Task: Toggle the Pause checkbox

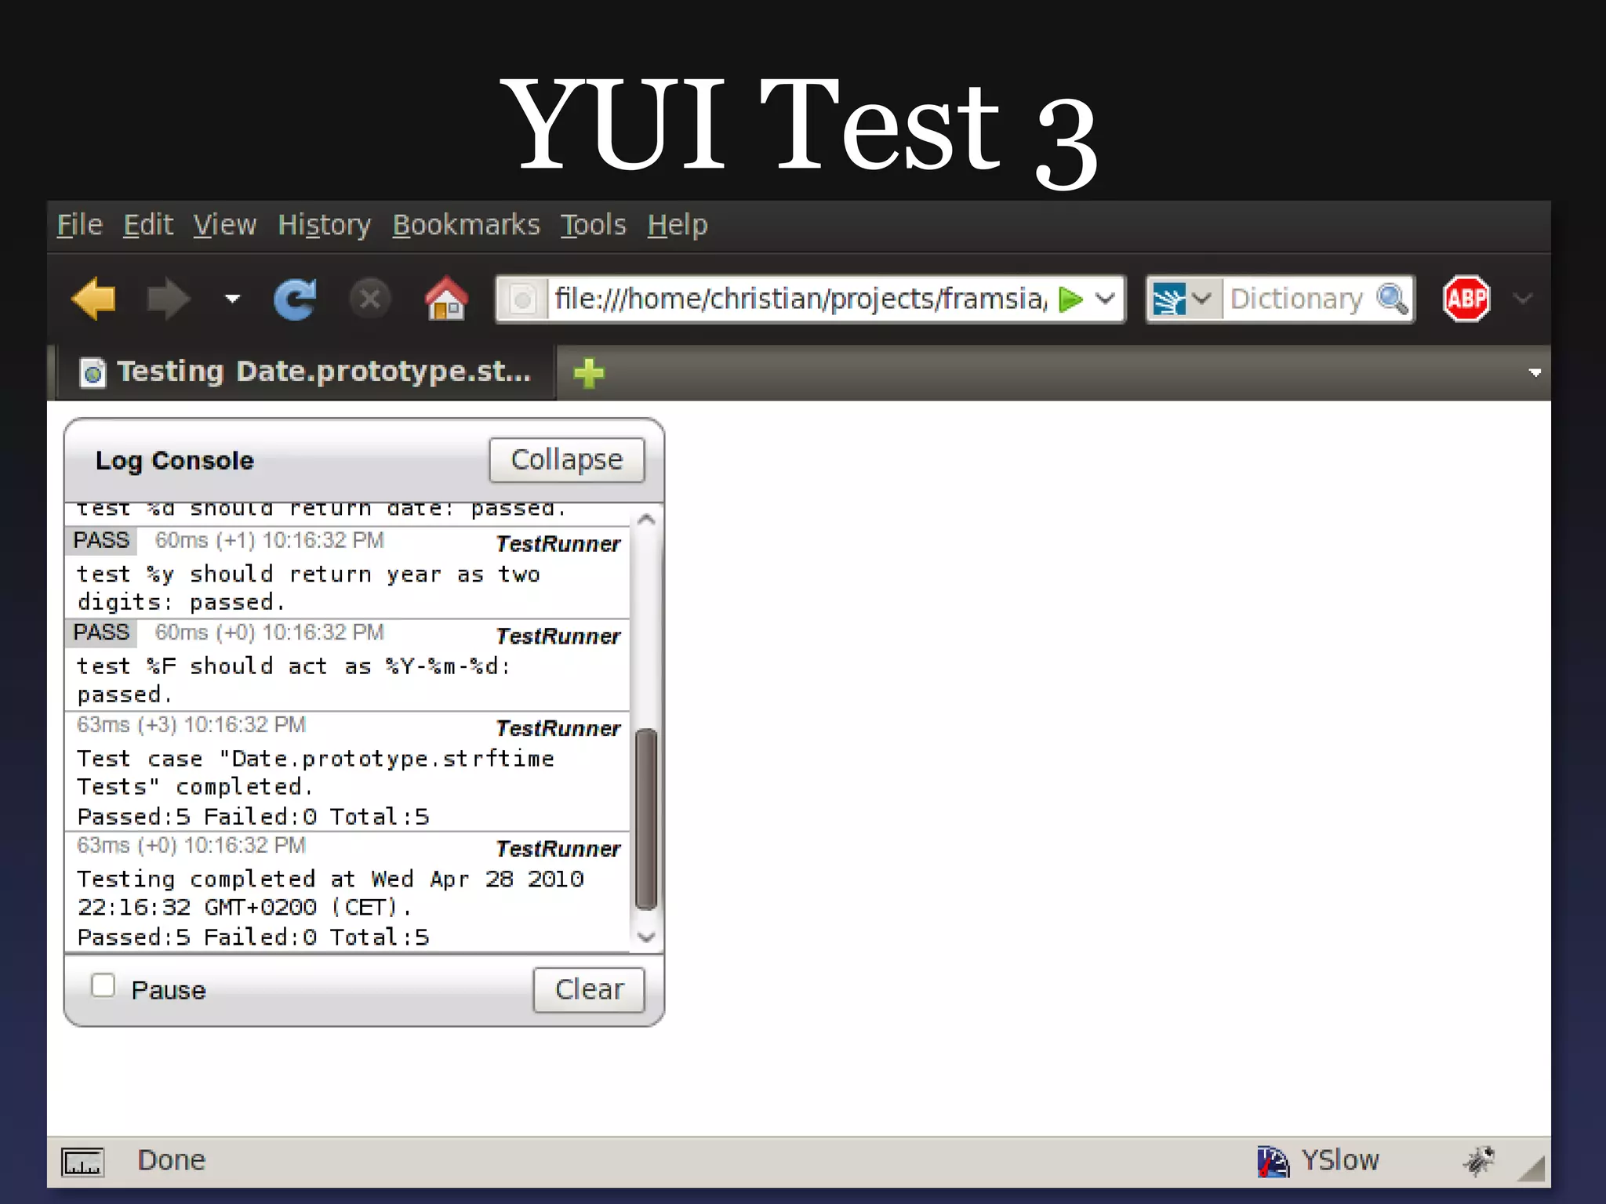Action: click(103, 985)
